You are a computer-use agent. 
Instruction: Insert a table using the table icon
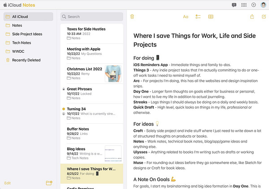click(x=211, y=17)
